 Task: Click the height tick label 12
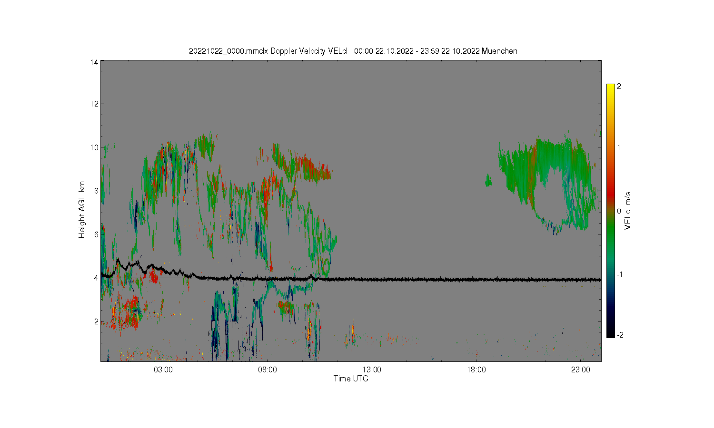click(94, 104)
